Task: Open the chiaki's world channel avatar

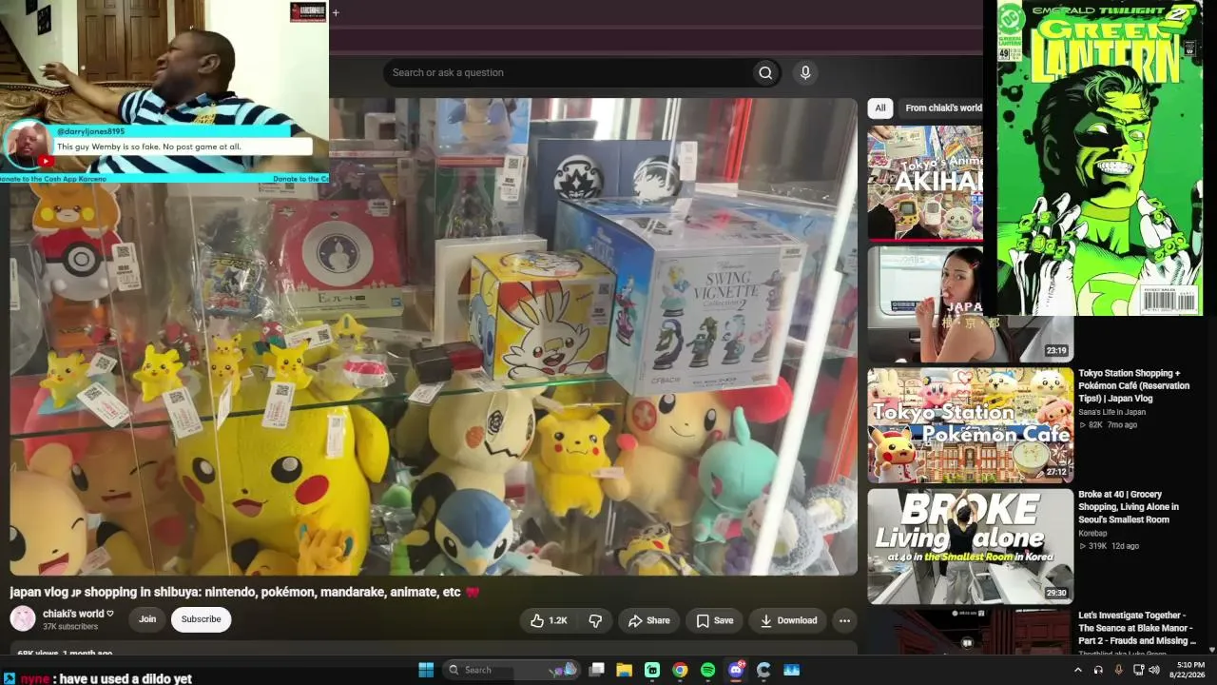Action: click(23, 618)
